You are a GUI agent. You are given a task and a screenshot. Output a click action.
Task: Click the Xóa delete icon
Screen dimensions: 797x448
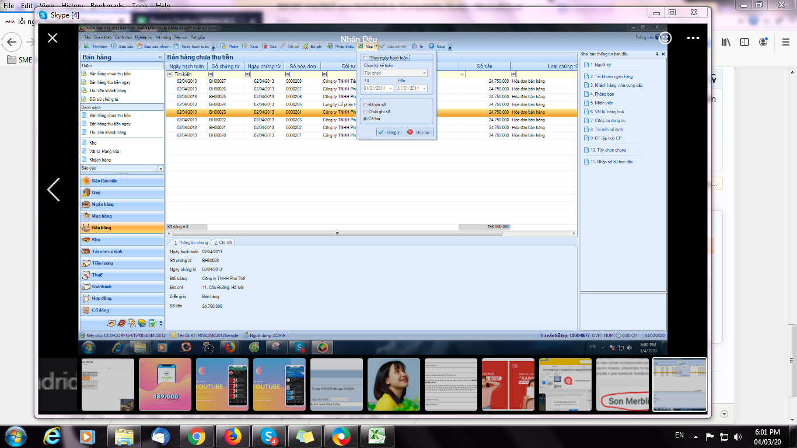coord(265,46)
